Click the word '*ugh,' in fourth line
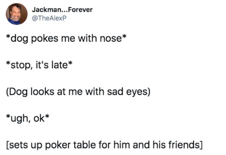The width and height of the screenshot is (226, 155). [x=18, y=119]
